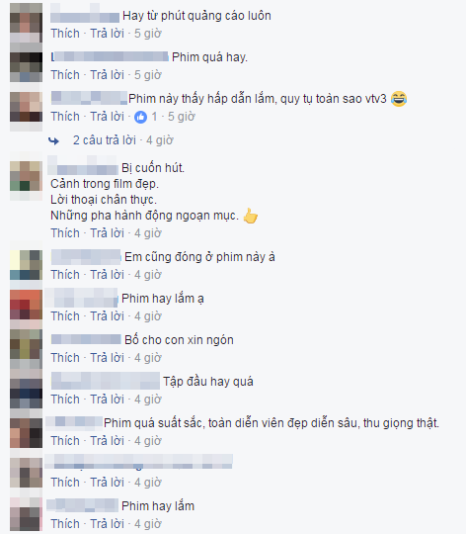
Task: Like the 'Phim này thấy hấp dẫn lắm' comment
Action: tap(65, 117)
